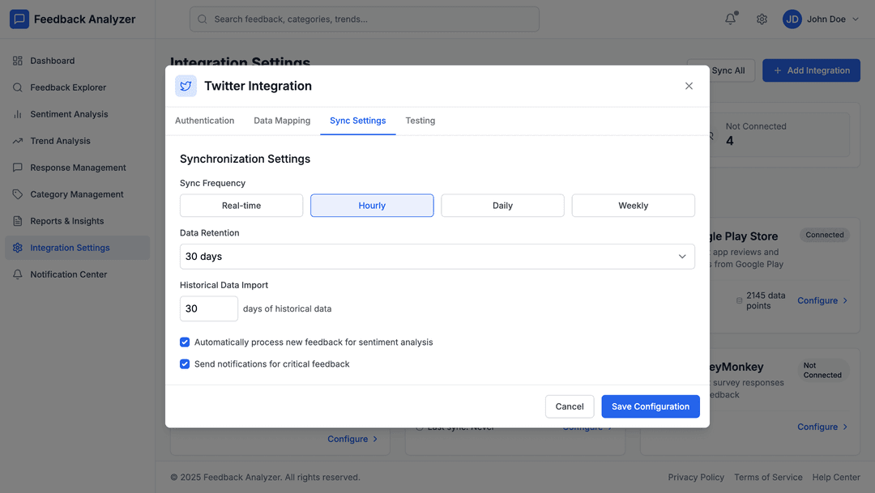Click the historical data days field
The width and height of the screenshot is (875, 493).
click(208, 308)
